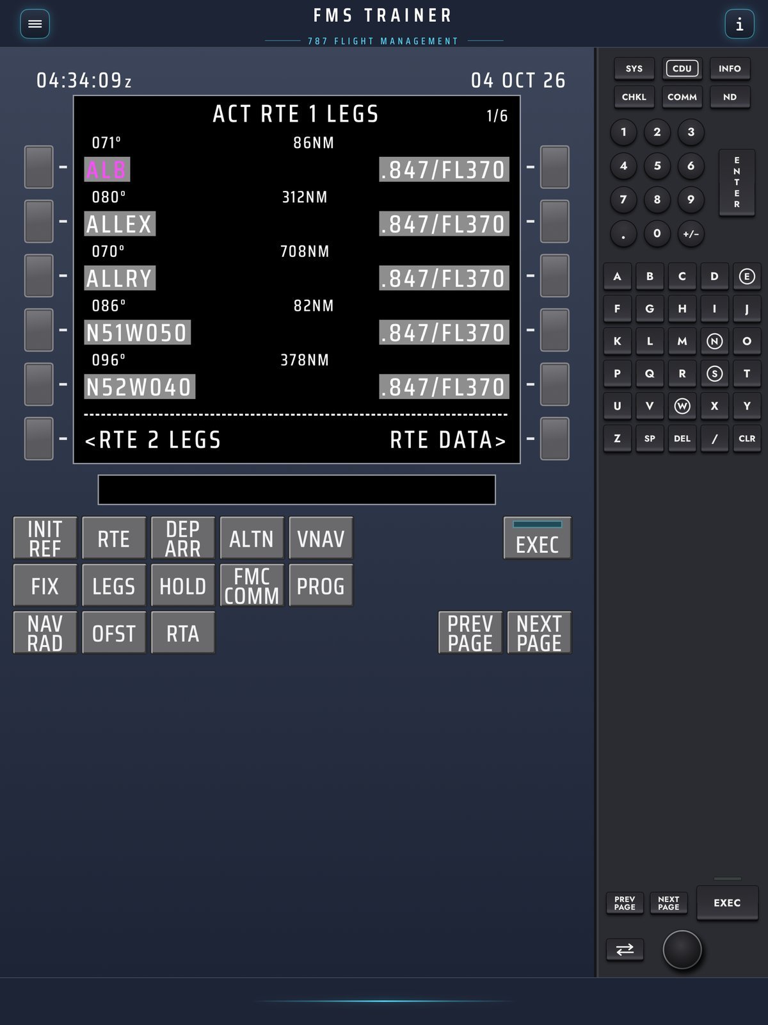The image size is (768, 1025).
Task: Click right line select key on ALB row
Action: (x=555, y=167)
